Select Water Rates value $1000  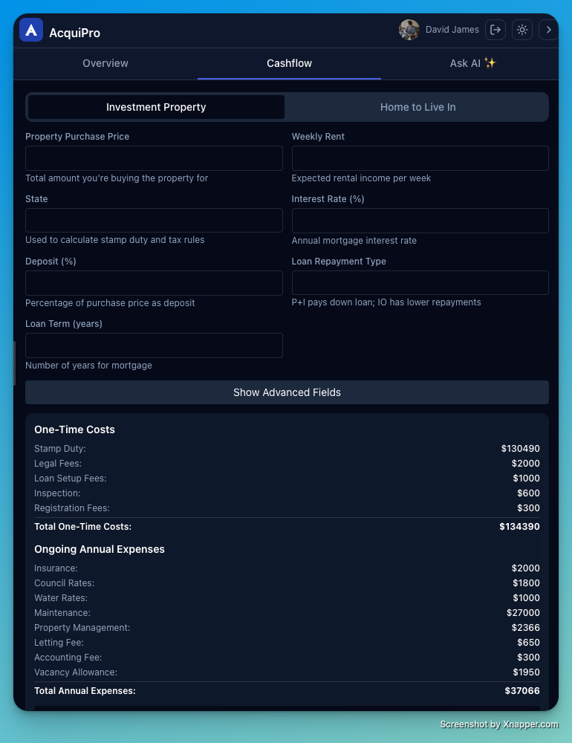coord(526,598)
